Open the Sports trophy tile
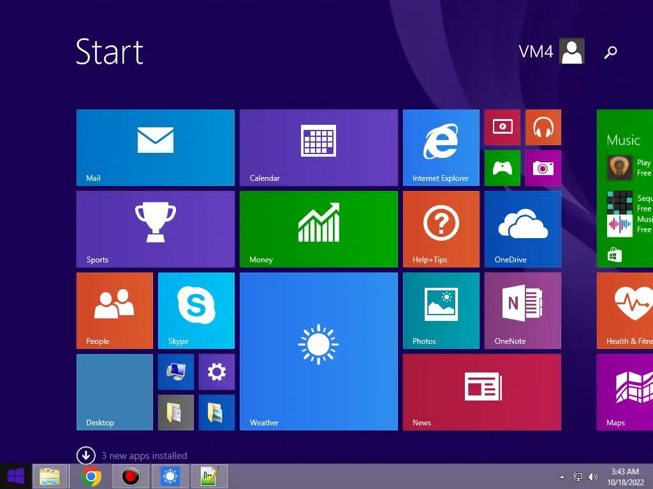 pyautogui.click(x=156, y=229)
